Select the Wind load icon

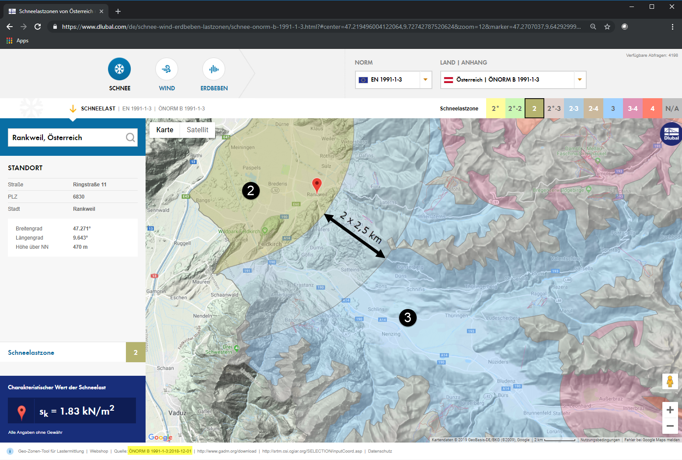167,69
